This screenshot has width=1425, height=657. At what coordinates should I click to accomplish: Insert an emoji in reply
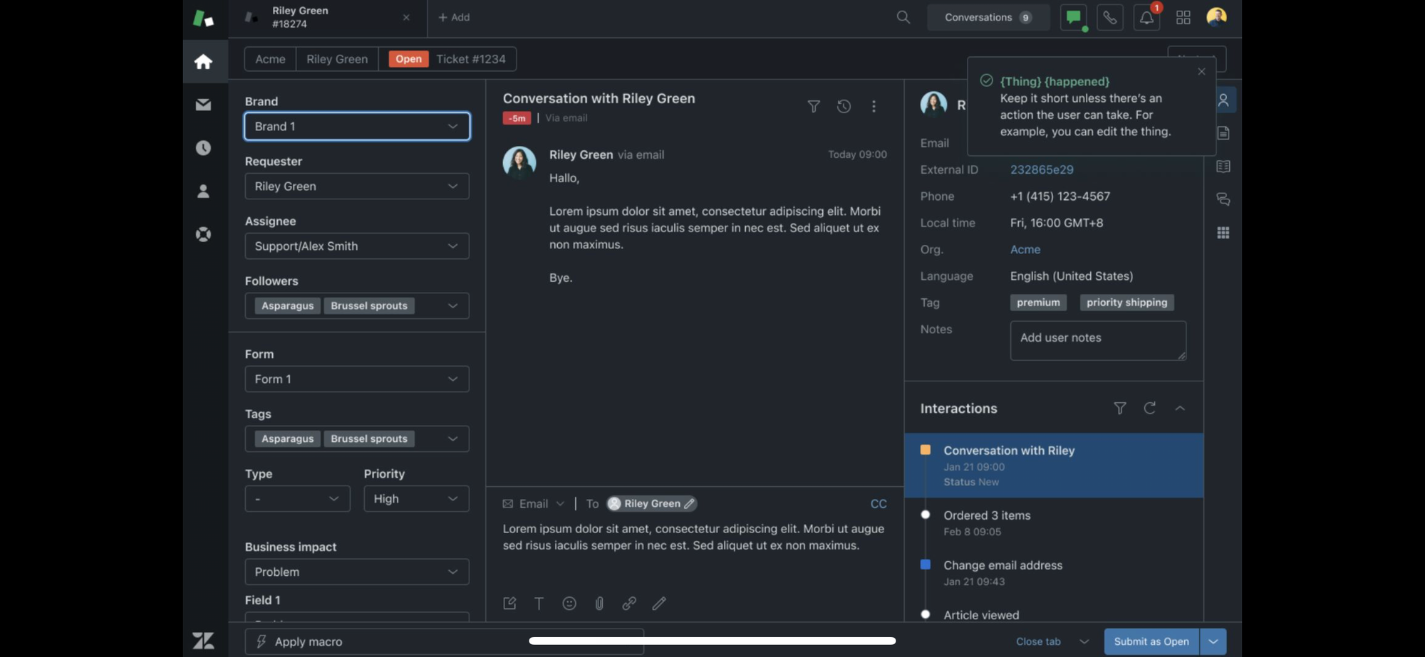[569, 604]
